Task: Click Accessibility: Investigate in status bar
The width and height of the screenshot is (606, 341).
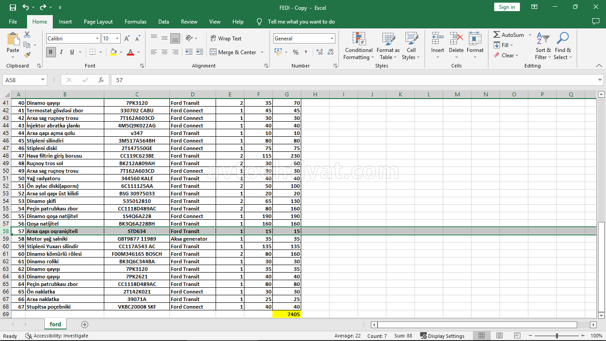Action: click(57, 336)
